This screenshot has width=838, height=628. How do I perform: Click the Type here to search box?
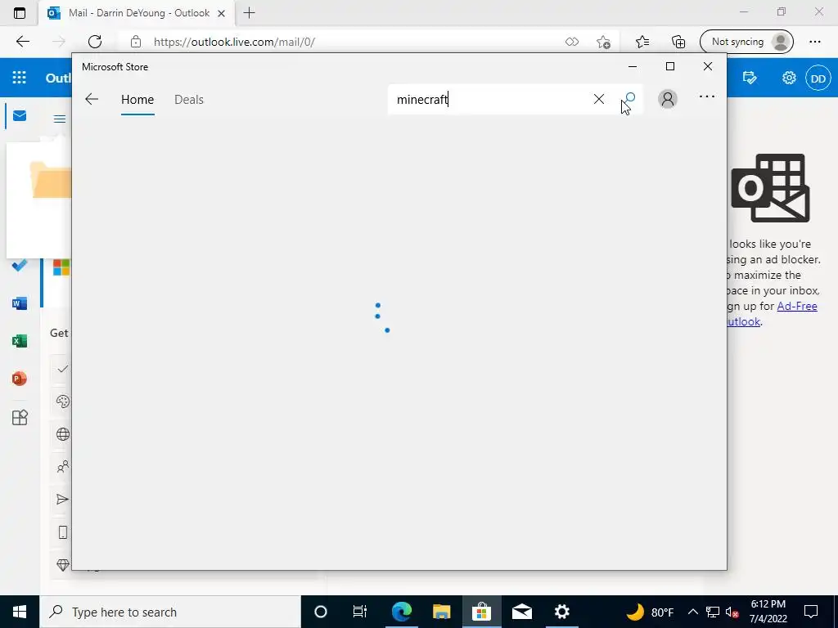coord(170,612)
